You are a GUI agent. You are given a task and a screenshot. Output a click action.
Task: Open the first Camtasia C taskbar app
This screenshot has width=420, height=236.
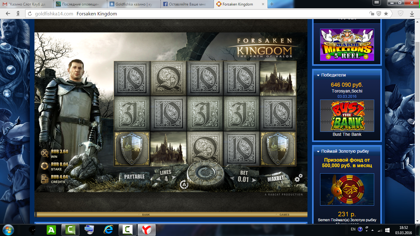70,230
